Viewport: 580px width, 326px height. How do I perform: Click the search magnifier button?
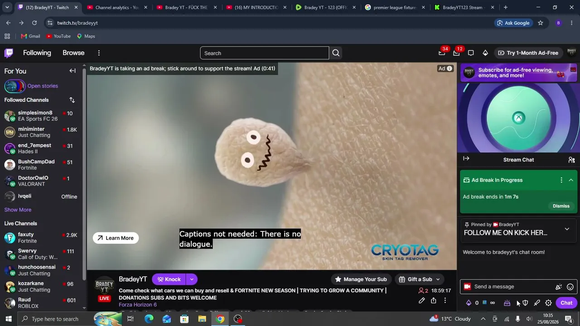coord(336,53)
